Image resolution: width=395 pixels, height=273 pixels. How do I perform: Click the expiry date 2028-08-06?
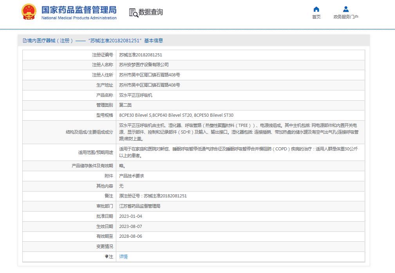click(x=130, y=237)
